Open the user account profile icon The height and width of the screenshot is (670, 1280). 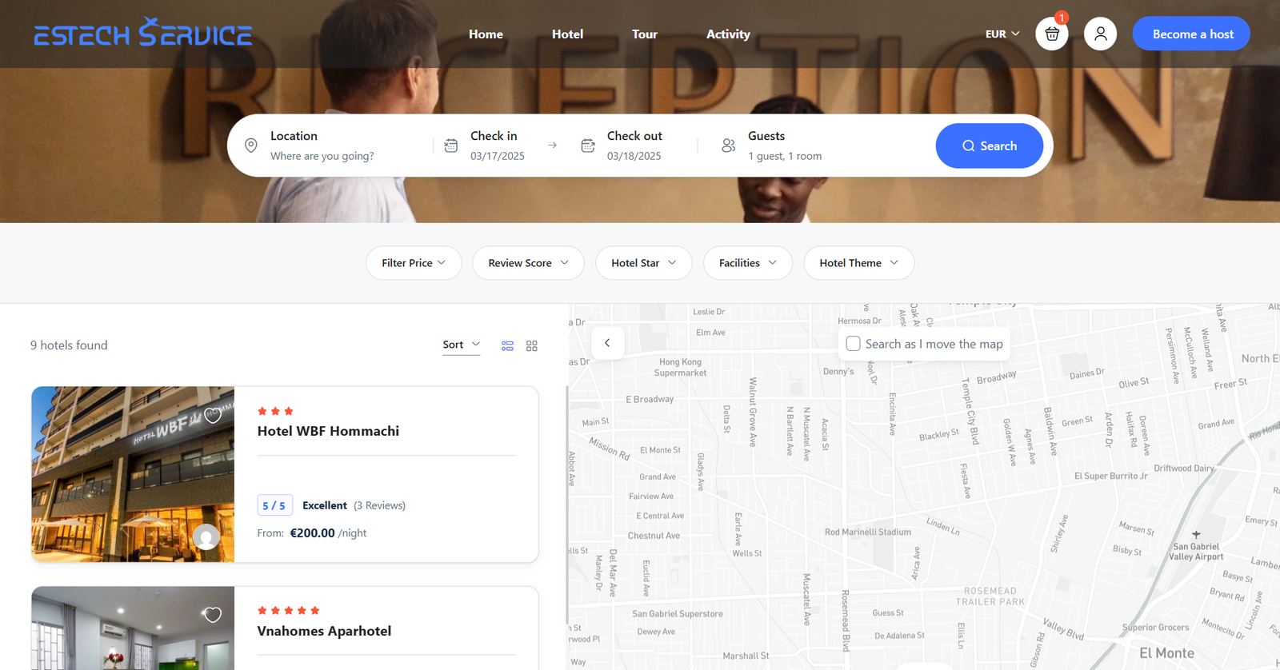(x=1100, y=34)
